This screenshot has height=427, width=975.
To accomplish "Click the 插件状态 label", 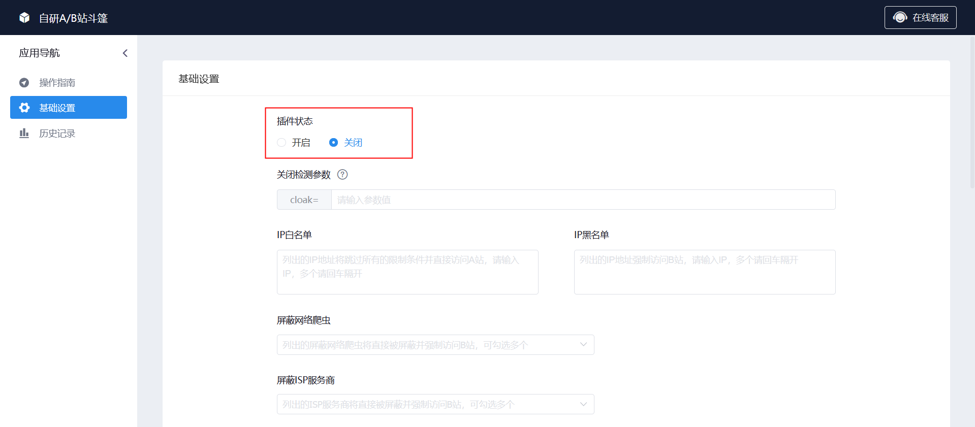I will [x=295, y=121].
